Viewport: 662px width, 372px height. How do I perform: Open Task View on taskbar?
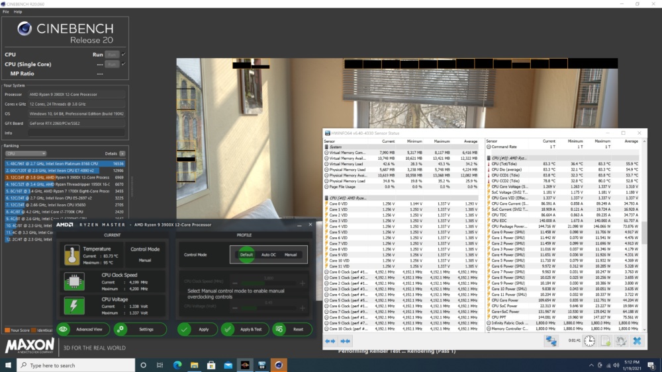(x=160, y=365)
